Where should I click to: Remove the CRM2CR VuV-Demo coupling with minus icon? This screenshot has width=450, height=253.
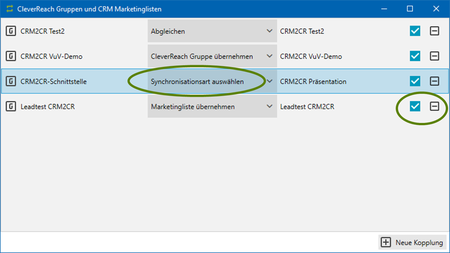pyautogui.click(x=434, y=56)
